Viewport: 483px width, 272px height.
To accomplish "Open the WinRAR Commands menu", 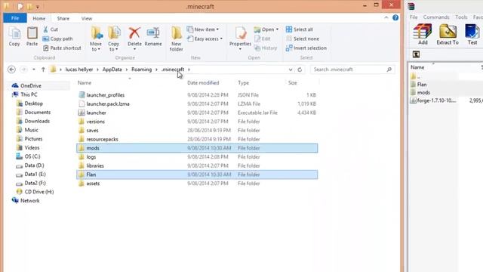I will pyautogui.click(x=436, y=17).
